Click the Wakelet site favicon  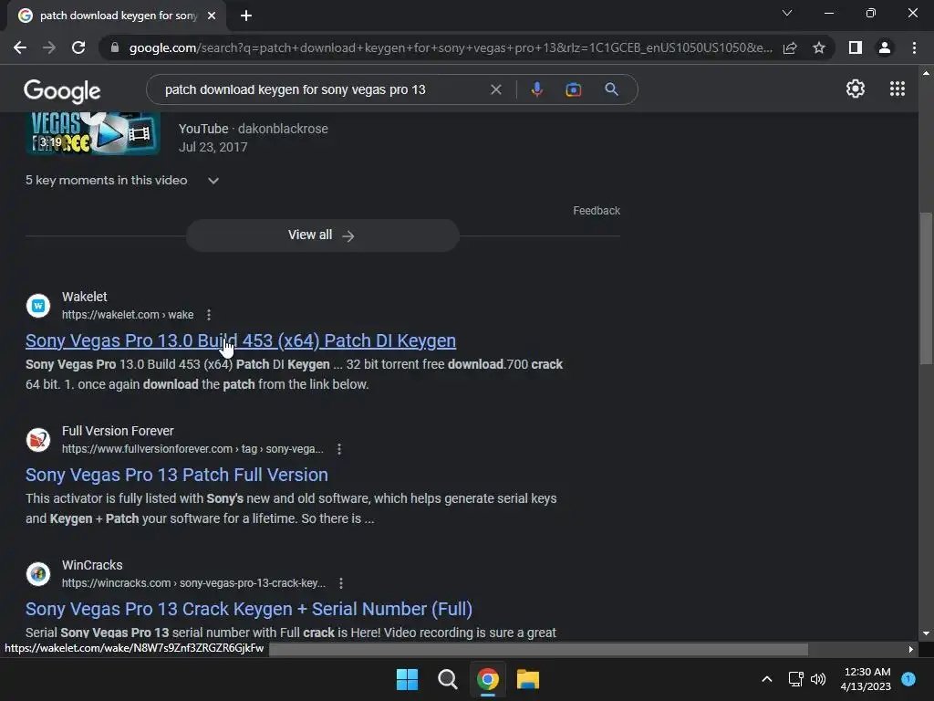pyautogui.click(x=38, y=306)
